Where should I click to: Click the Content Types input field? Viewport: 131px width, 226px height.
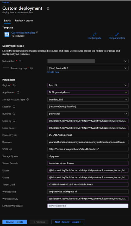[88, 135]
